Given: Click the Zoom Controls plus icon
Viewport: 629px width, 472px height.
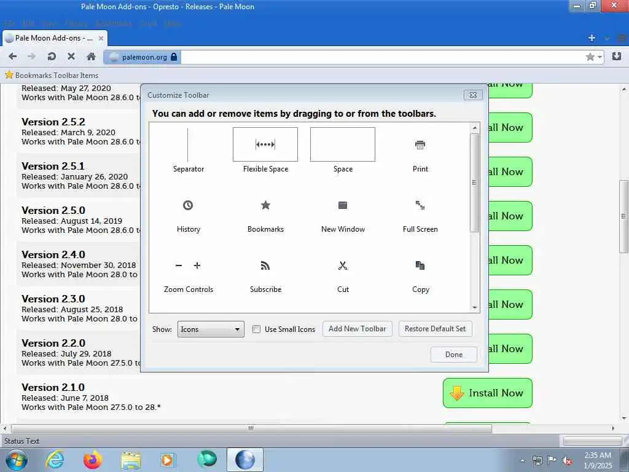Looking at the screenshot, I should [x=197, y=265].
